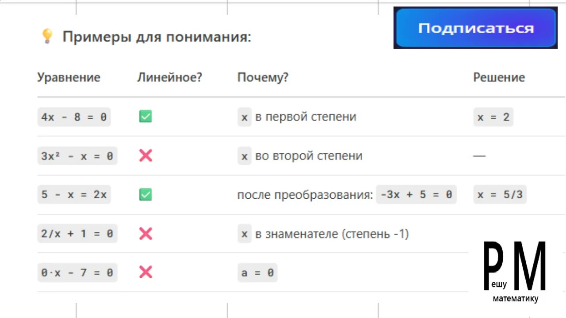566x318 pixels.
Task: Click the red cross in the 2/x + 1 = 0 row
Action: pos(145,233)
